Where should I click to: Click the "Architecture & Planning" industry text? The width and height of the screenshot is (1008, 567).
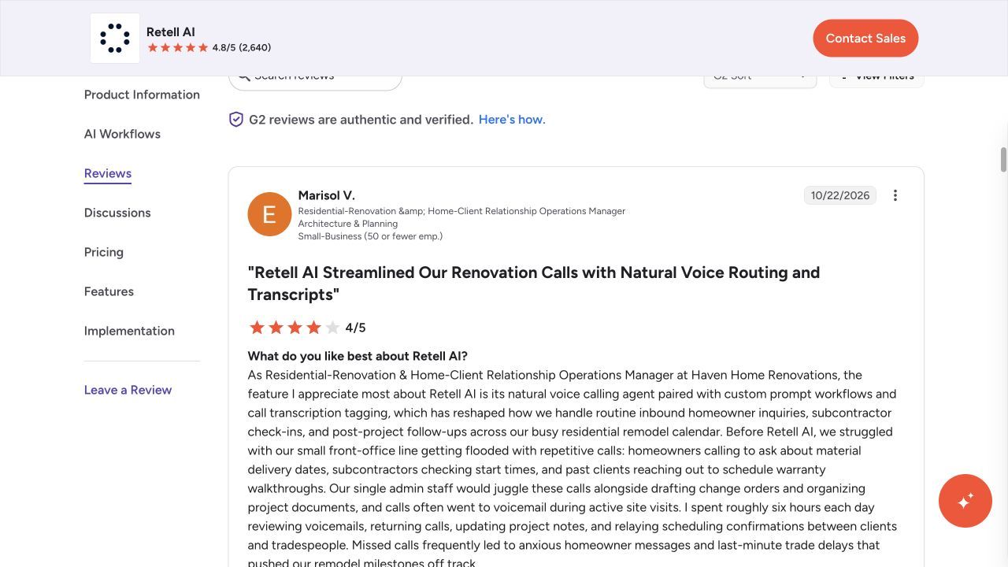348,224
